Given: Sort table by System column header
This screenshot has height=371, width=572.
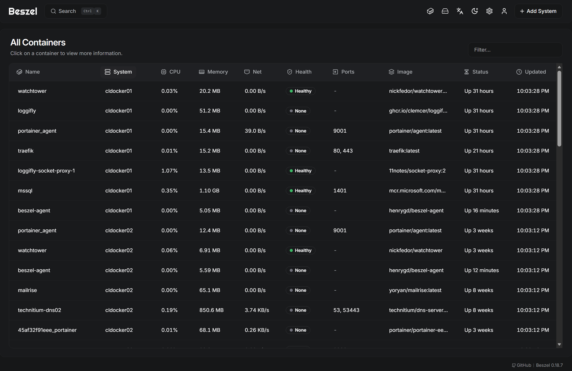Looking at the screenshot, I should [118, 72].
